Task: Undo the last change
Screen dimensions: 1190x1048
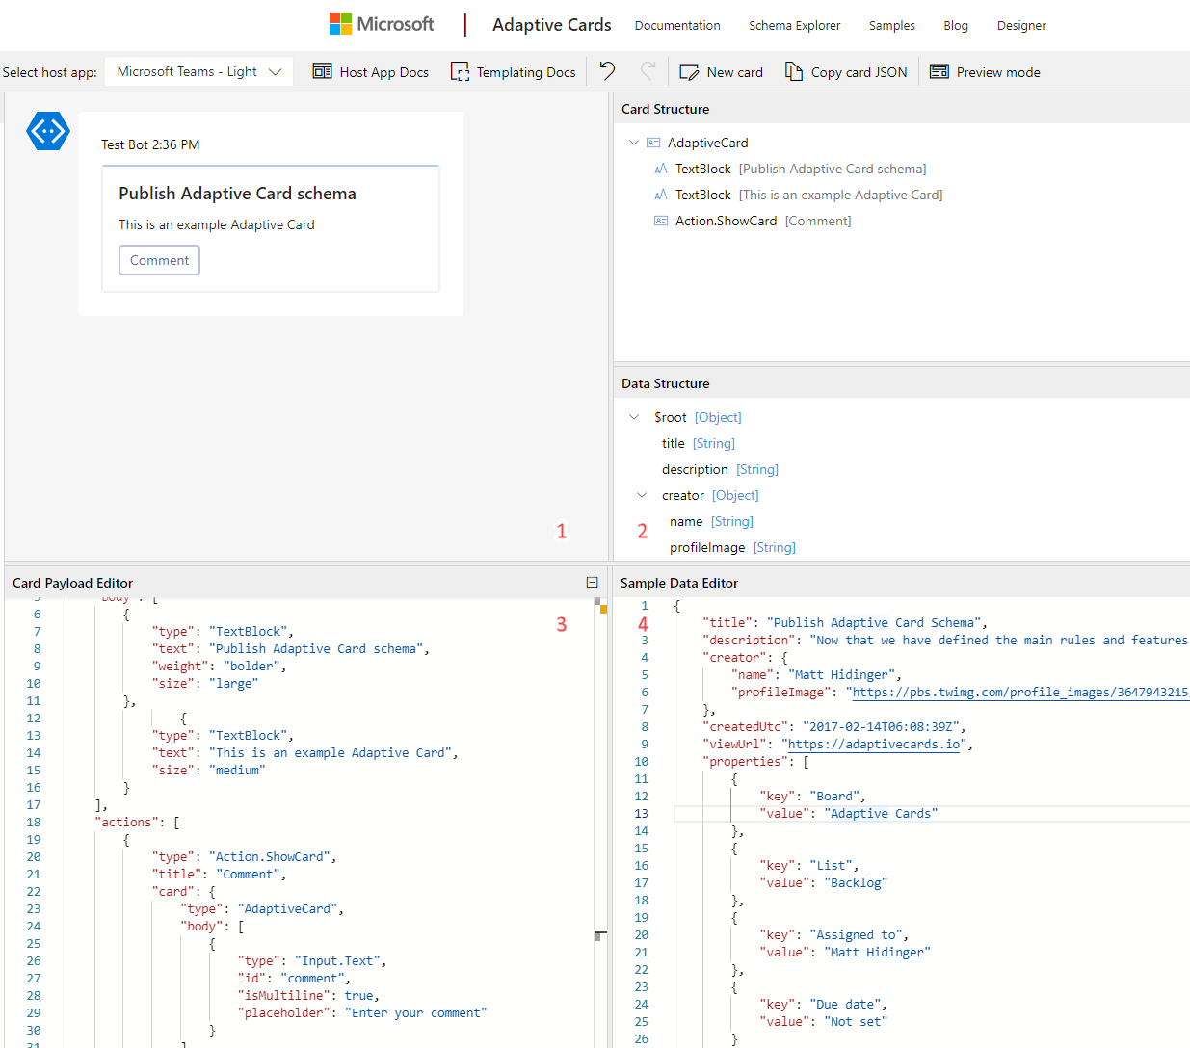Action: pos(607,70)
